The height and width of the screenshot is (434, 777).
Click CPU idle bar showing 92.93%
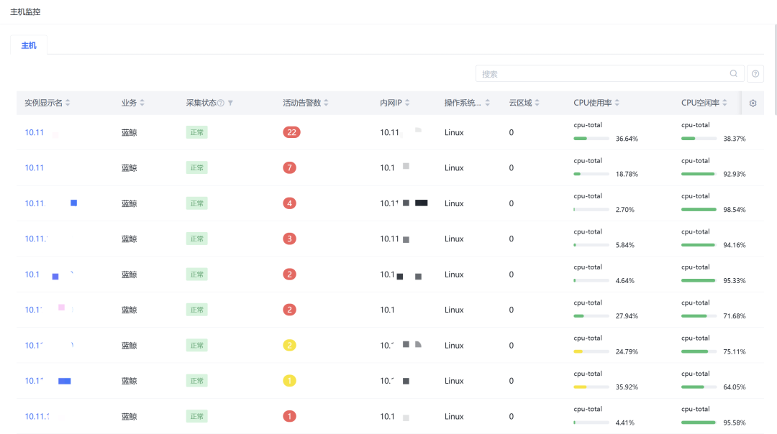coord(699,174)
